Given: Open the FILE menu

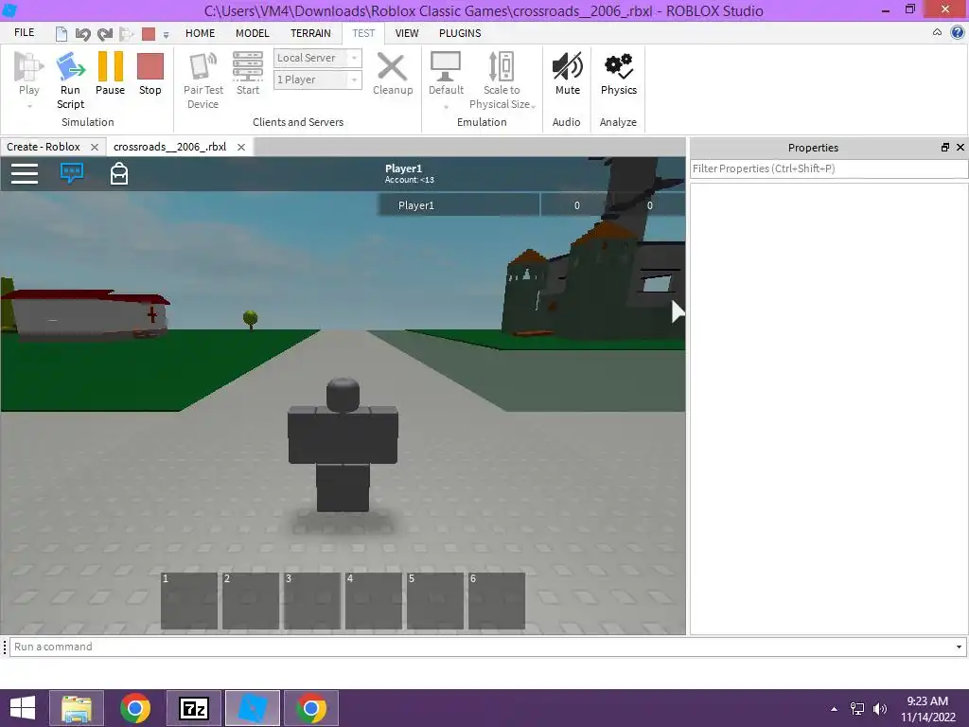Looking at the screenshot, I should [x=24, y=33].
